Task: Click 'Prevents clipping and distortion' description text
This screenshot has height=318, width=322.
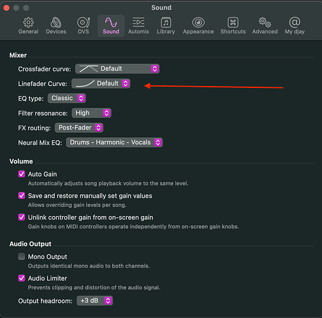Action: coord(94,287)
